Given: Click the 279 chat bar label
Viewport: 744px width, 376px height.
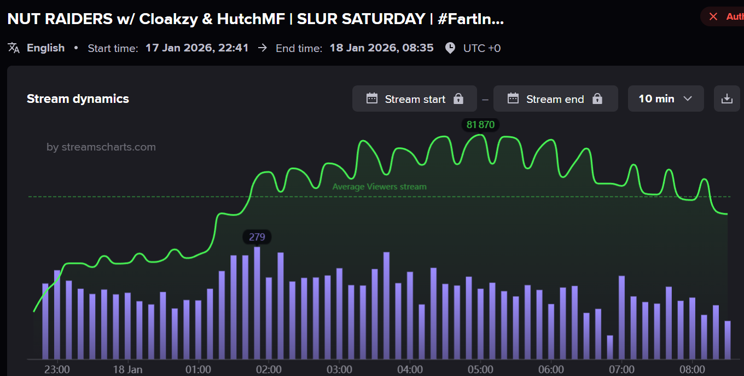Looking at the screenshot, I should [257, 237].
